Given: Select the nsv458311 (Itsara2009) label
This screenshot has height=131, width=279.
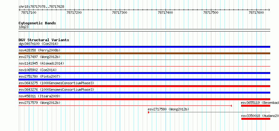Looking at the screenshot, I should tap(39, 96).
